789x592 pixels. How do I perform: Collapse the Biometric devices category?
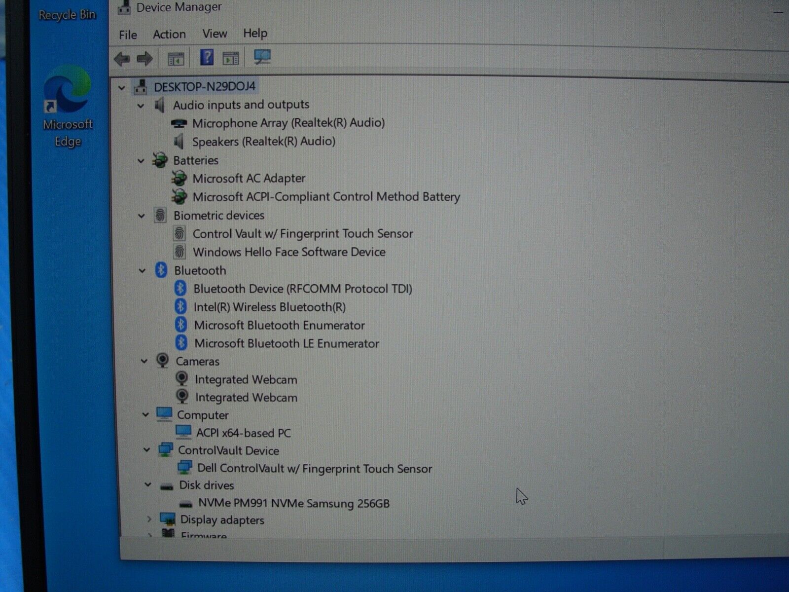(x=142, y=216)
